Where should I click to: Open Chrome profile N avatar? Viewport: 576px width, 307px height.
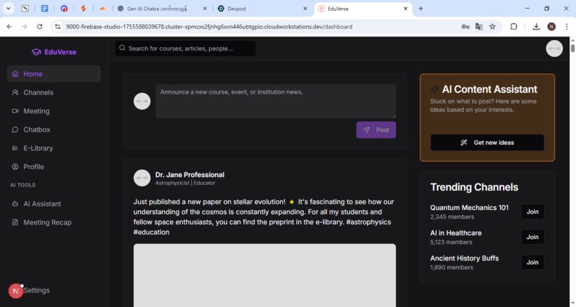pyautogui.click(x=552, y=26)
